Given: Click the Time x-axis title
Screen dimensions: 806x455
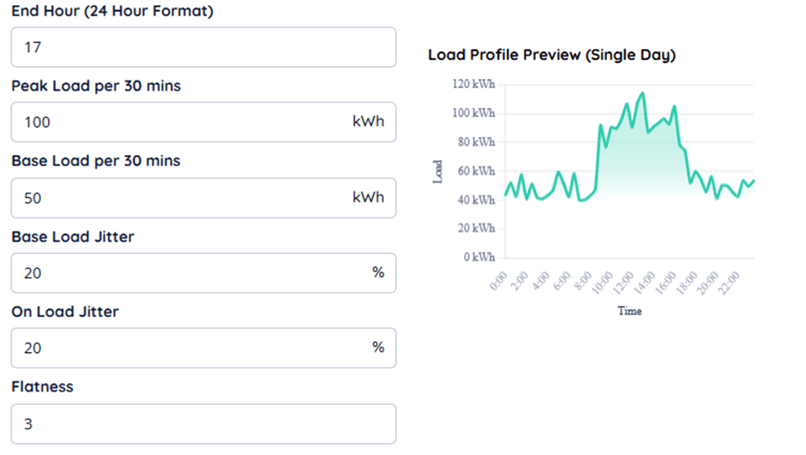Looking at the screenshot, I should click(x=629, y=311).
